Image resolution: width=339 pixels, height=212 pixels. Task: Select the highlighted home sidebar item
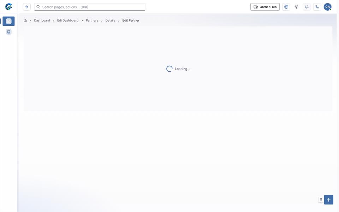(x=8, y=21)
